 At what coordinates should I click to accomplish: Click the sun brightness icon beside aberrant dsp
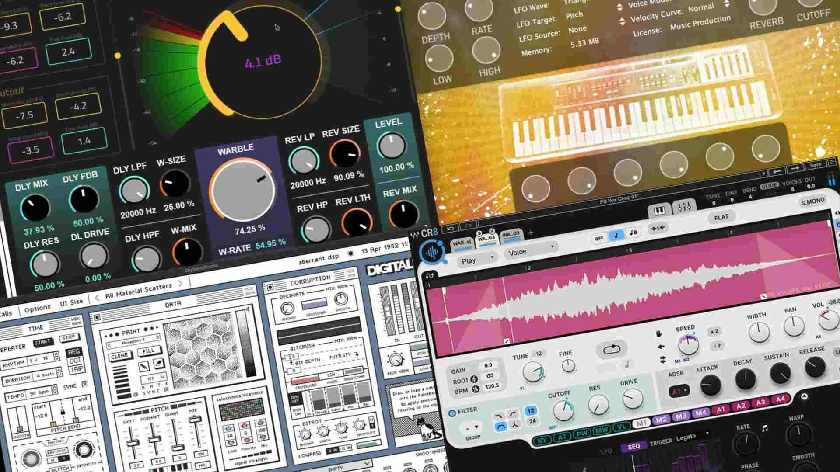350,253
